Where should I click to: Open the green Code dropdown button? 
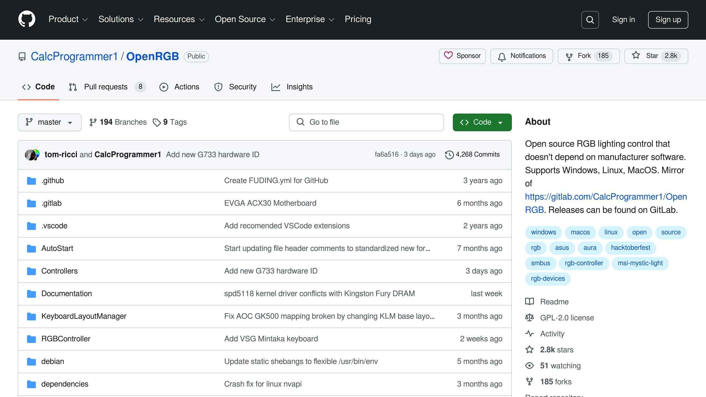[482, 122]
